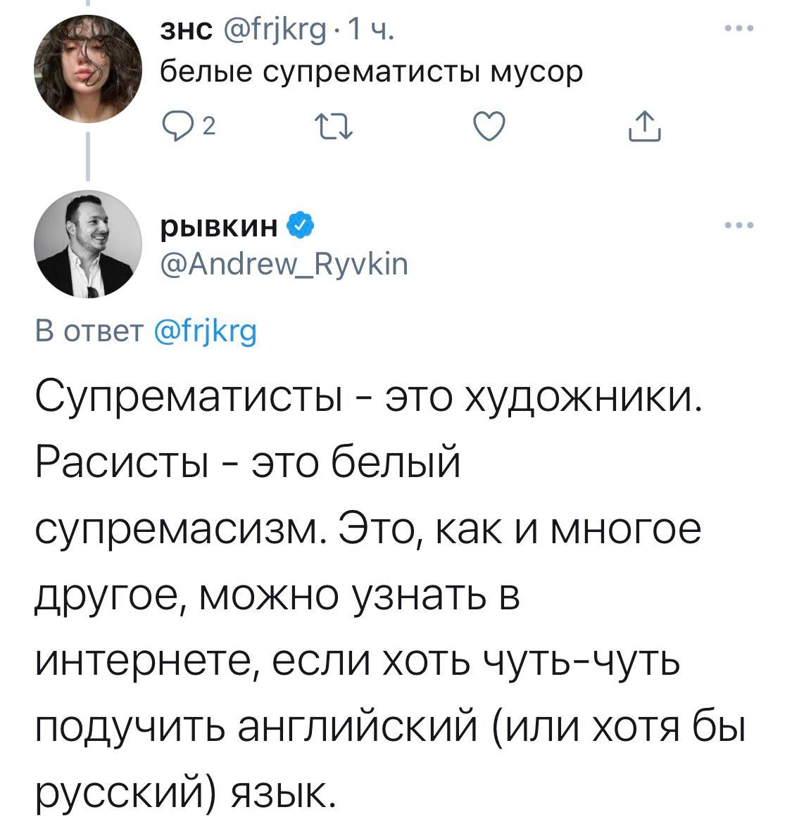Click the "В ответ" label
This screenshot has width=792, height=831.
click(89, 330)
